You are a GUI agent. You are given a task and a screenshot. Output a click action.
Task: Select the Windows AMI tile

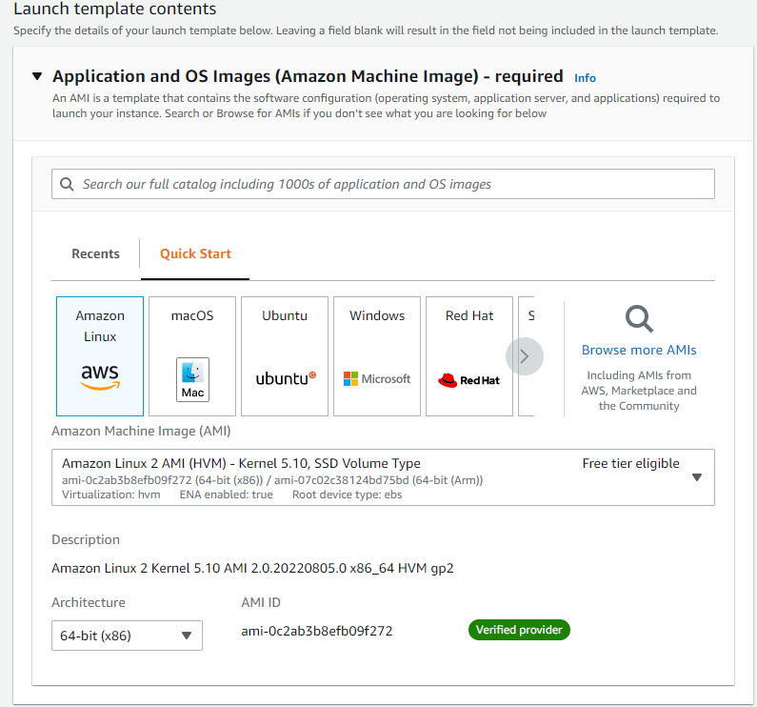377,356
